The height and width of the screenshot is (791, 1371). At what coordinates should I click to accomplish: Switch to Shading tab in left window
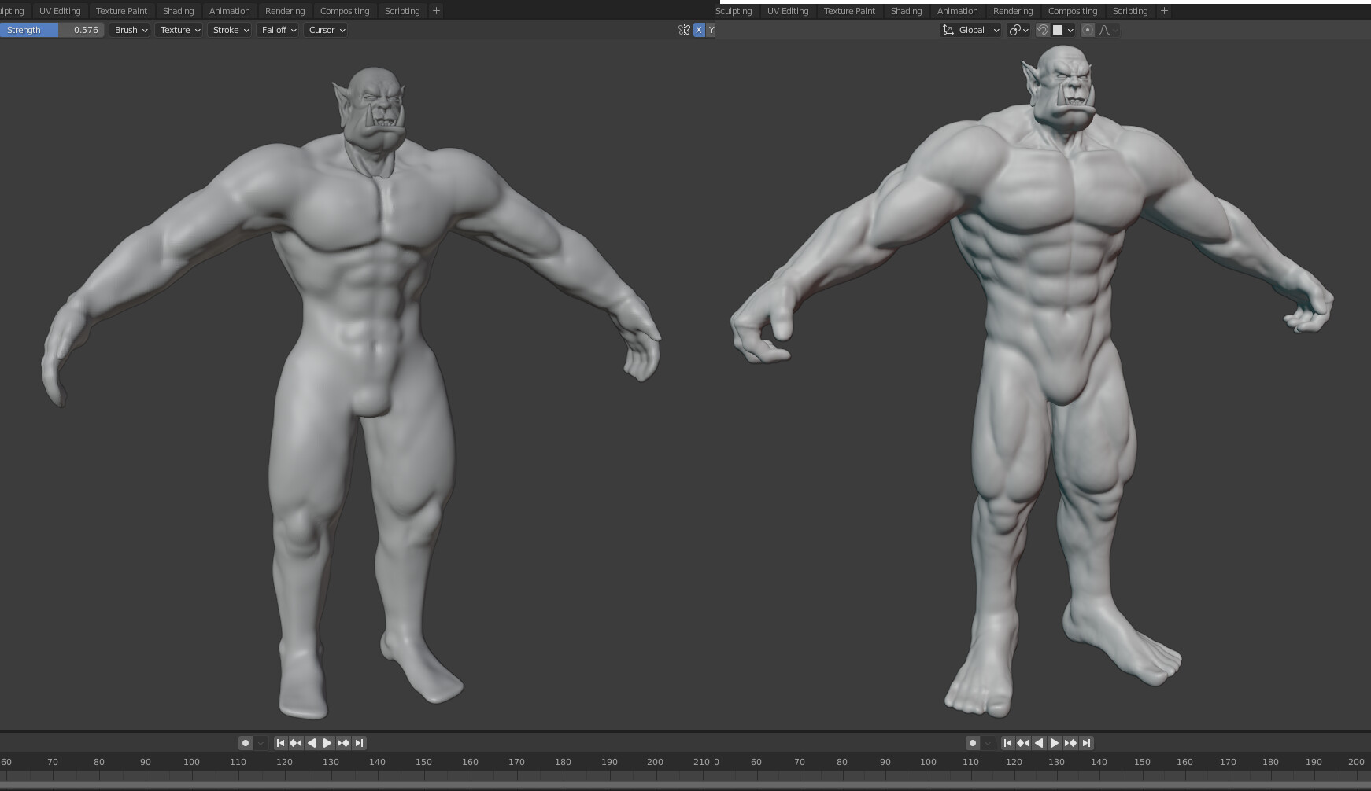178,11
